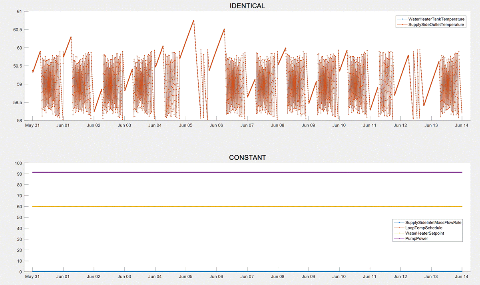Image resolution: width=480 pixels, height=285 pixels.
Task: Click the 10 y-axis tick label
Action: (20, 261)
